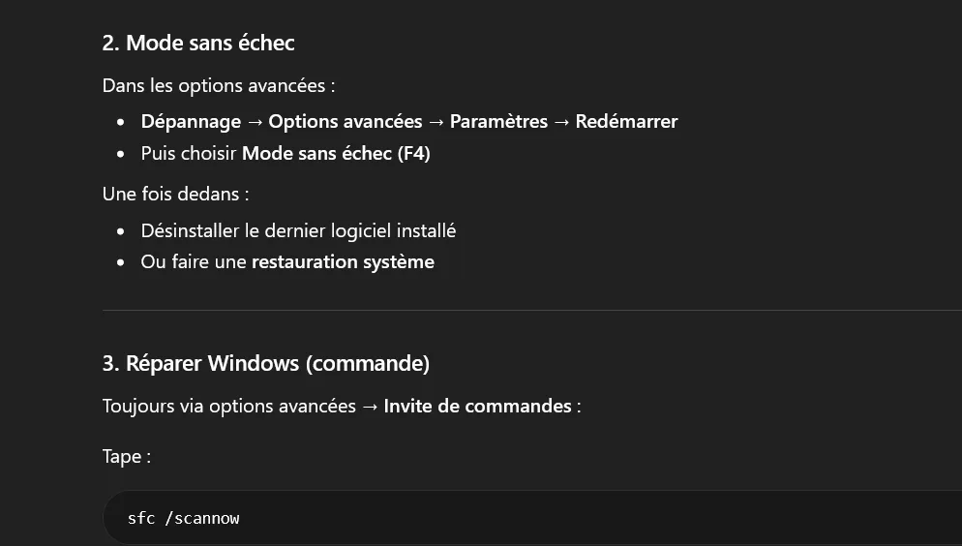962x546 pixels.
Task: Click the bold word "Paramètres"
Action: [x=498, y=121]
